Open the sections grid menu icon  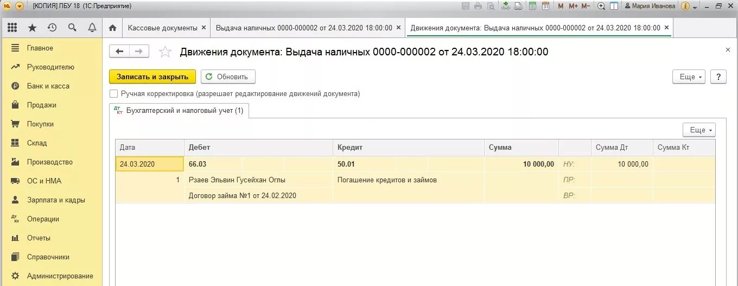tap(12, 28)
